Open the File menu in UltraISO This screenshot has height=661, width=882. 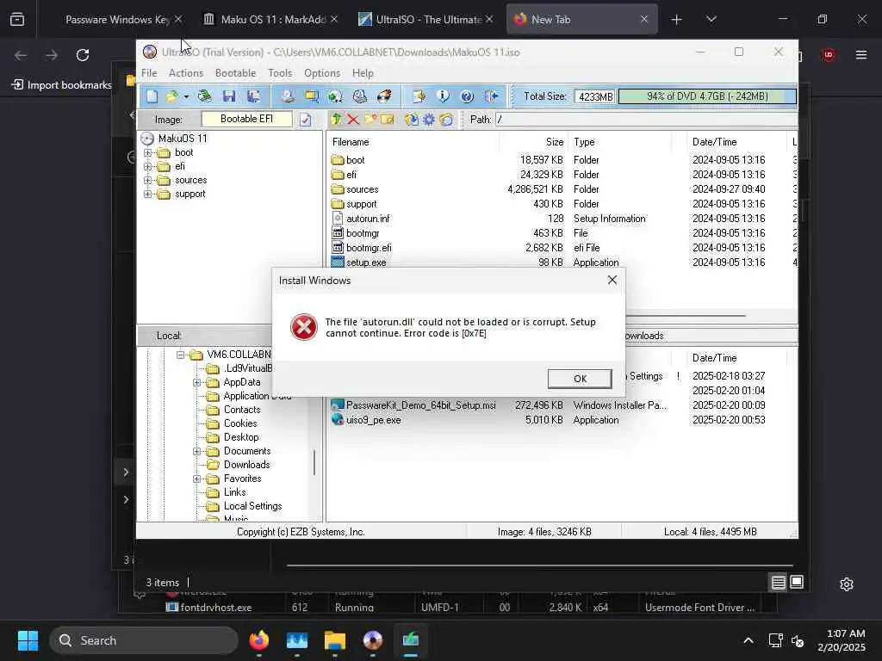[149, 73]
